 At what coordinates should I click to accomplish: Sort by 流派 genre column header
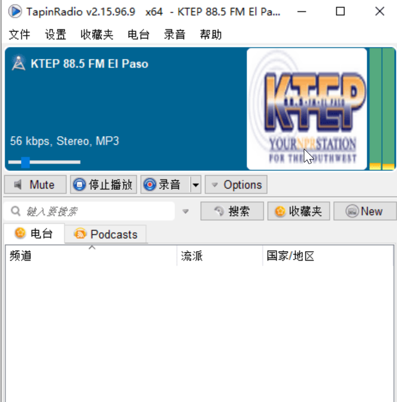click(x=220, y=256)
